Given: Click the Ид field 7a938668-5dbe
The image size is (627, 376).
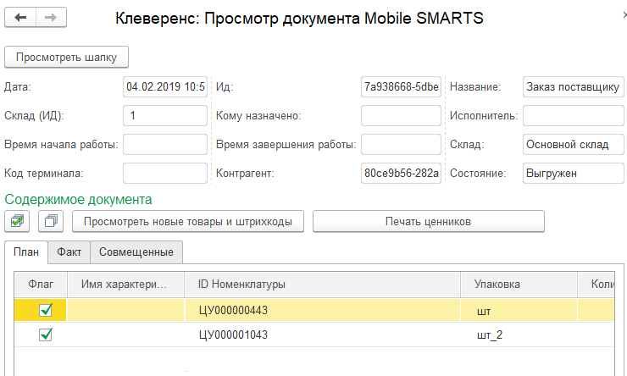Looking at the screenshot, I should 401,86.
